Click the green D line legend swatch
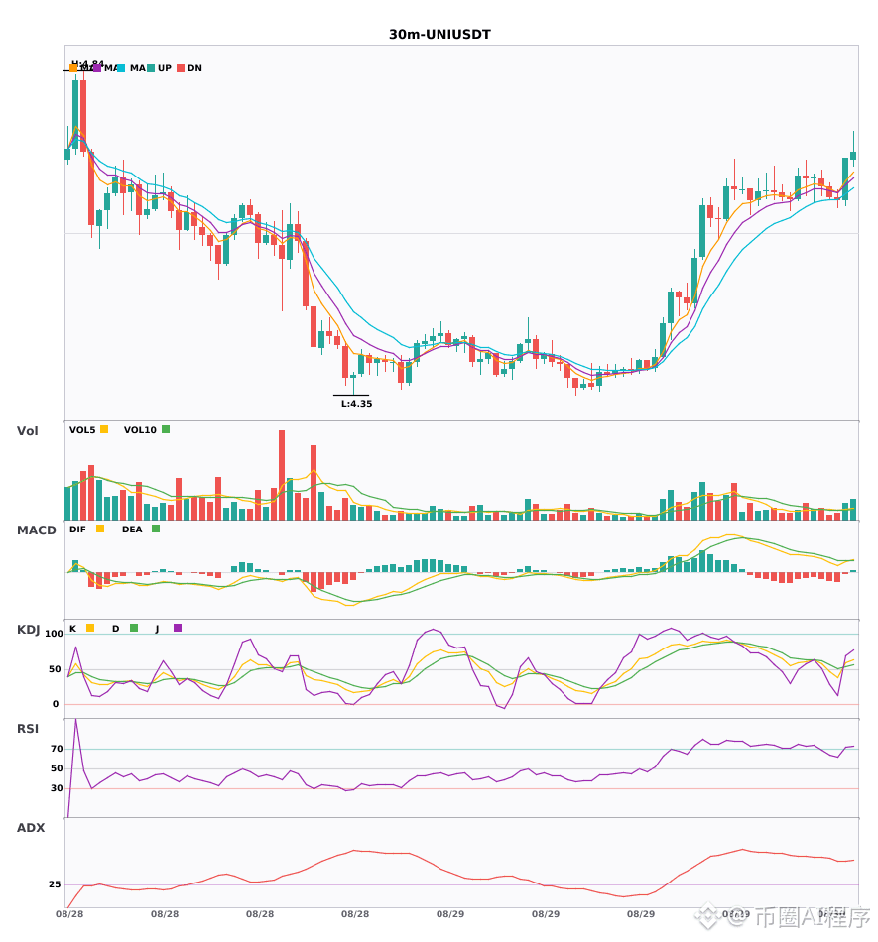Viewport: 878px width, 942px height. point(134,628)
